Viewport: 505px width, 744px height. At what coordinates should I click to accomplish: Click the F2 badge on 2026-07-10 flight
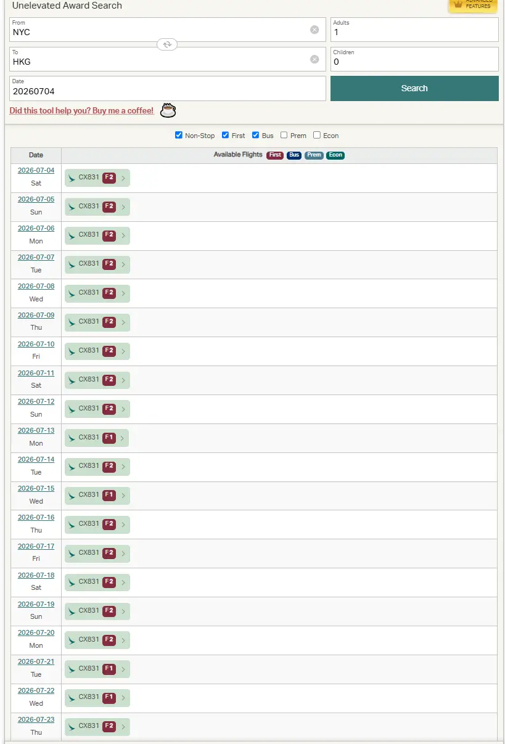[109, 351]
